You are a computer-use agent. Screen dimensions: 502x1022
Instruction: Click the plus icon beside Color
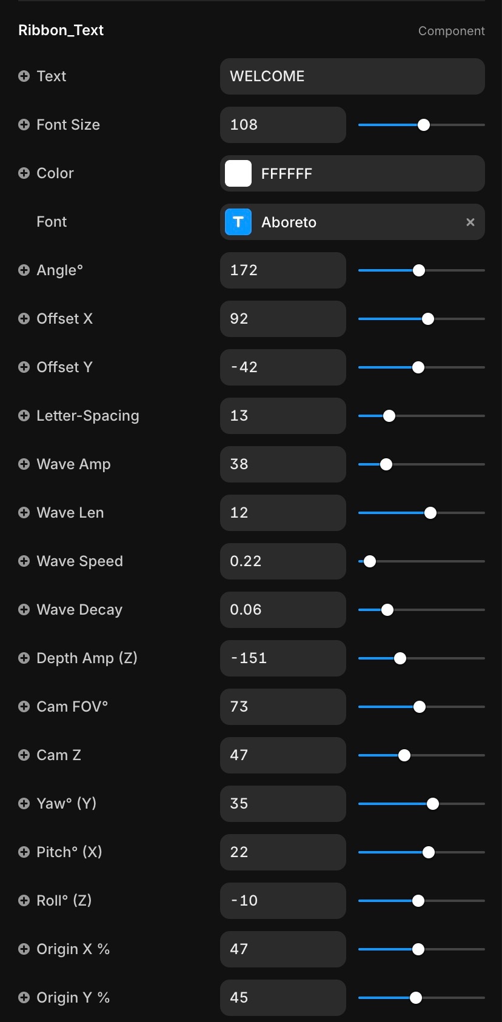(24, 173)
